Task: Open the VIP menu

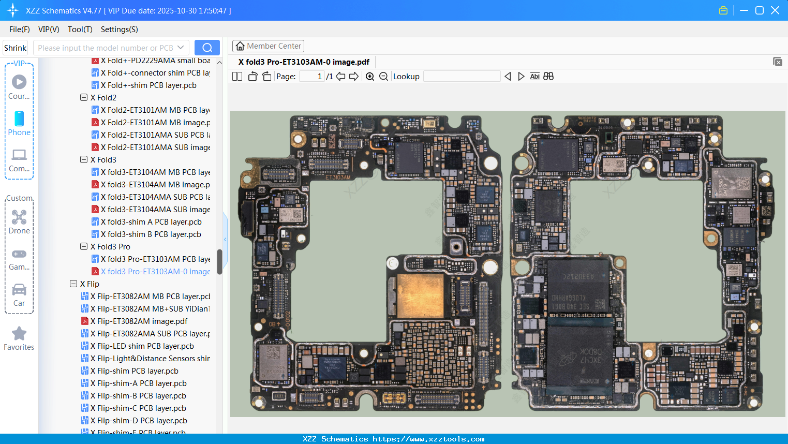Action: [x=49, y=29]
